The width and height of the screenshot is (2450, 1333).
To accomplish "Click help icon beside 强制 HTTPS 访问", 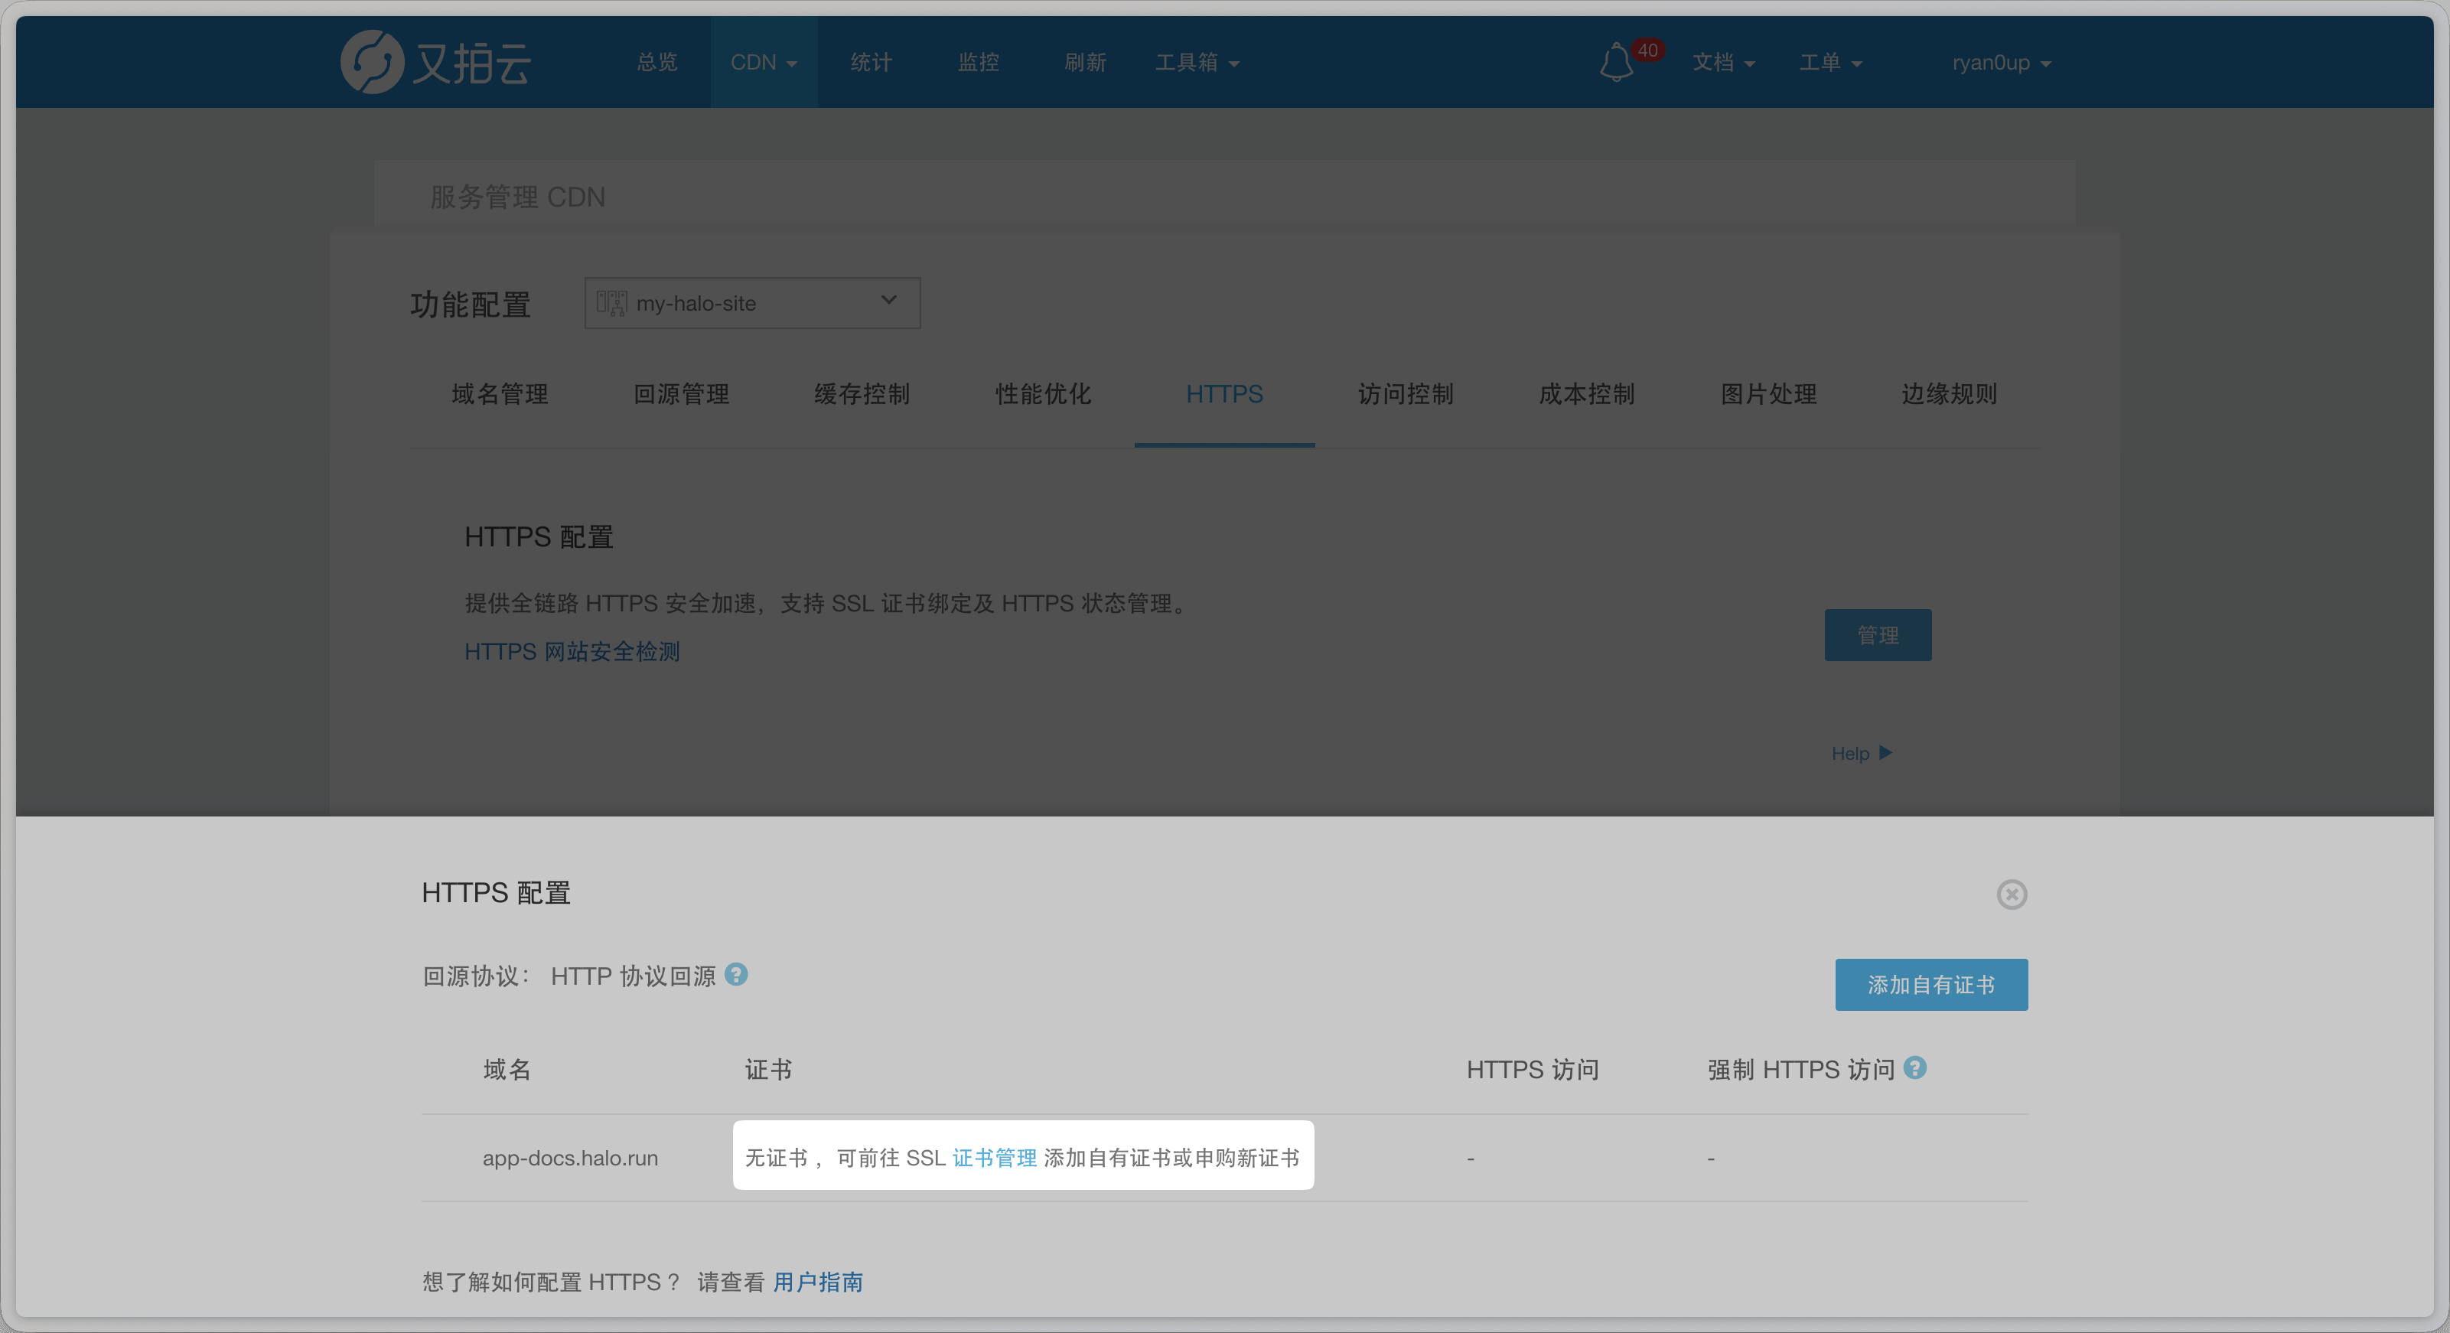I will click(1915, 1067).
